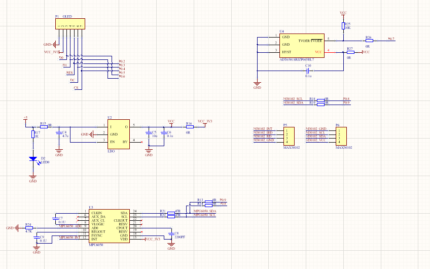Click the VCC_3V3 port right of R16

pyautogui.click(x=205, y=122)
